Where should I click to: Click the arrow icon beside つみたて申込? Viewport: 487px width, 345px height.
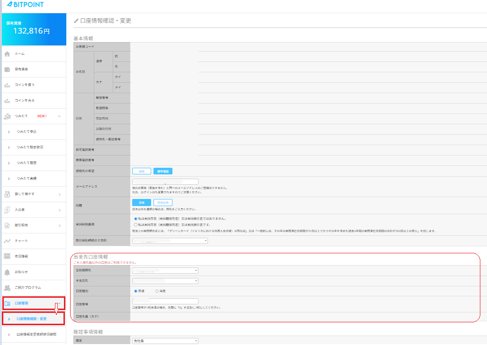[9, 132]
